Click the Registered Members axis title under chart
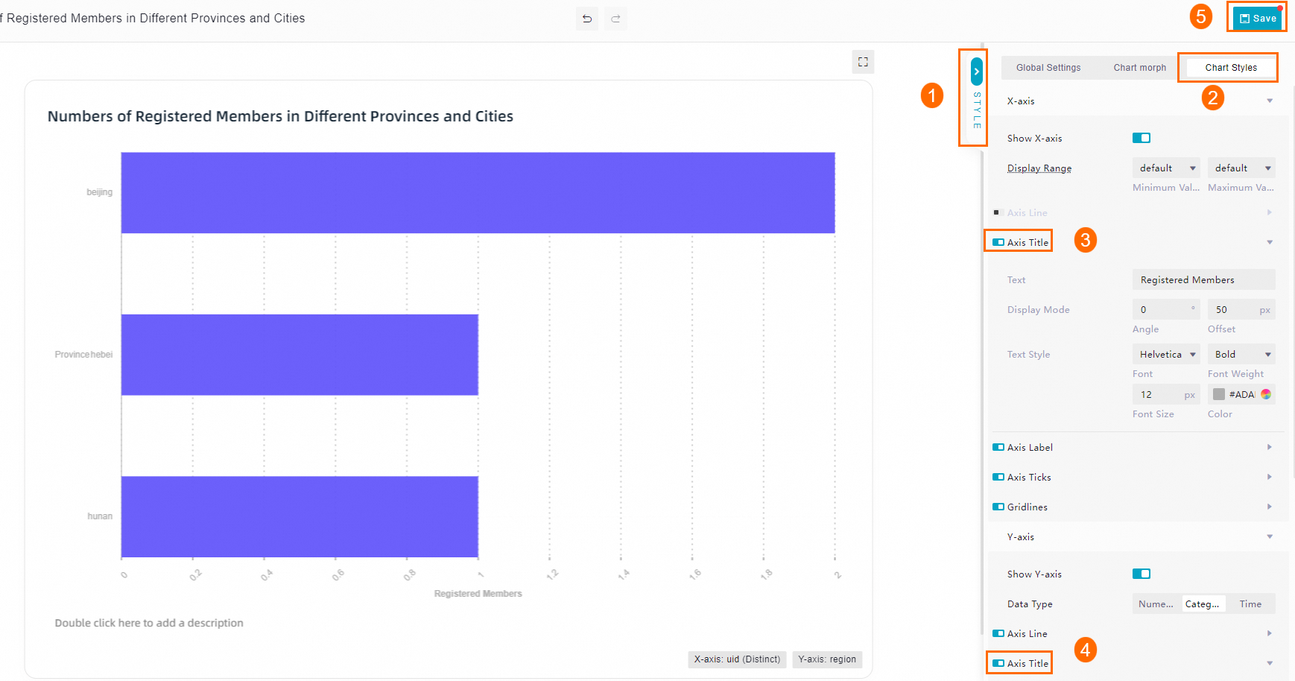 pos(478,594)
